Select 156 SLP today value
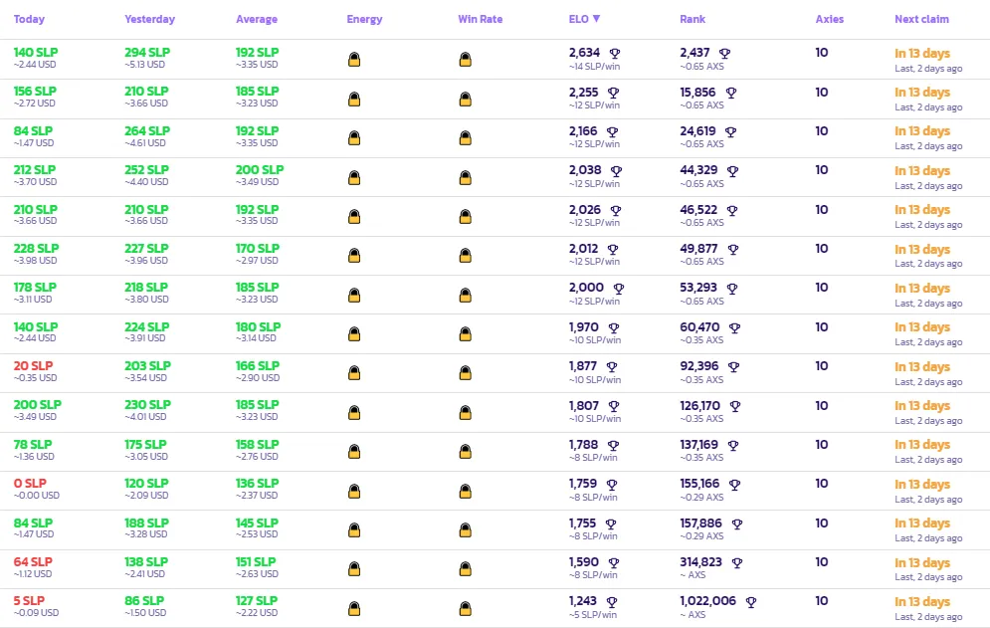Viewport: 990px width, 628px height. pyautogui.click(x=35, y=92)
